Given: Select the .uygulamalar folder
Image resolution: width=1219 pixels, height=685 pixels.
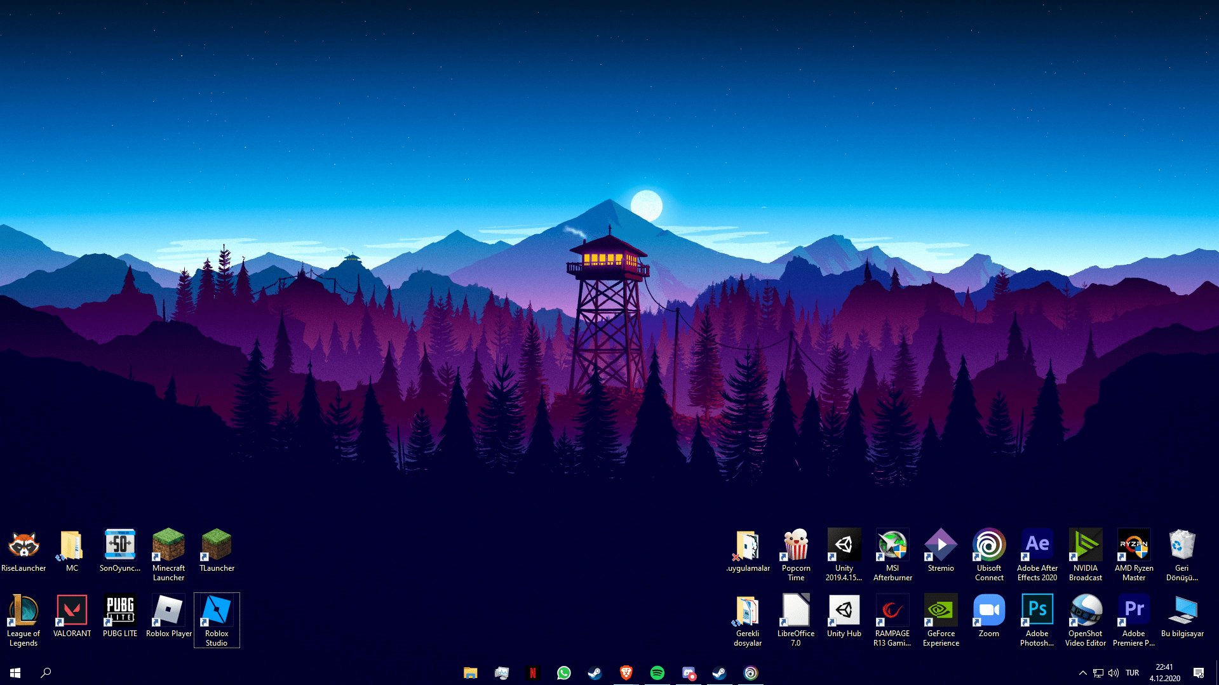Looking at the screenshot, I should coord(748,550).
